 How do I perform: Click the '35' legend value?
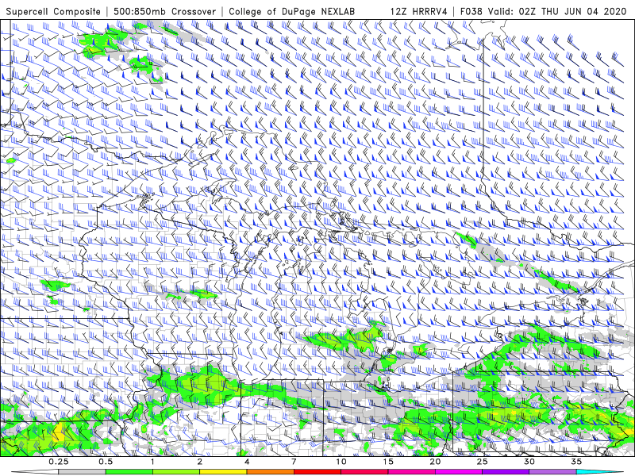(x=576, y=462)
